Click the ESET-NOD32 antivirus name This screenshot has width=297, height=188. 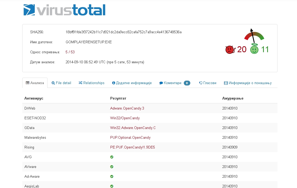pyautogui.click(x=35, y=118)
